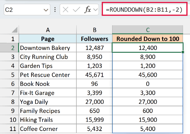Viewport: 190px width, 134px height.
Task: Select rounded result 3,300 cell
Action: click(x=148, y=93)
